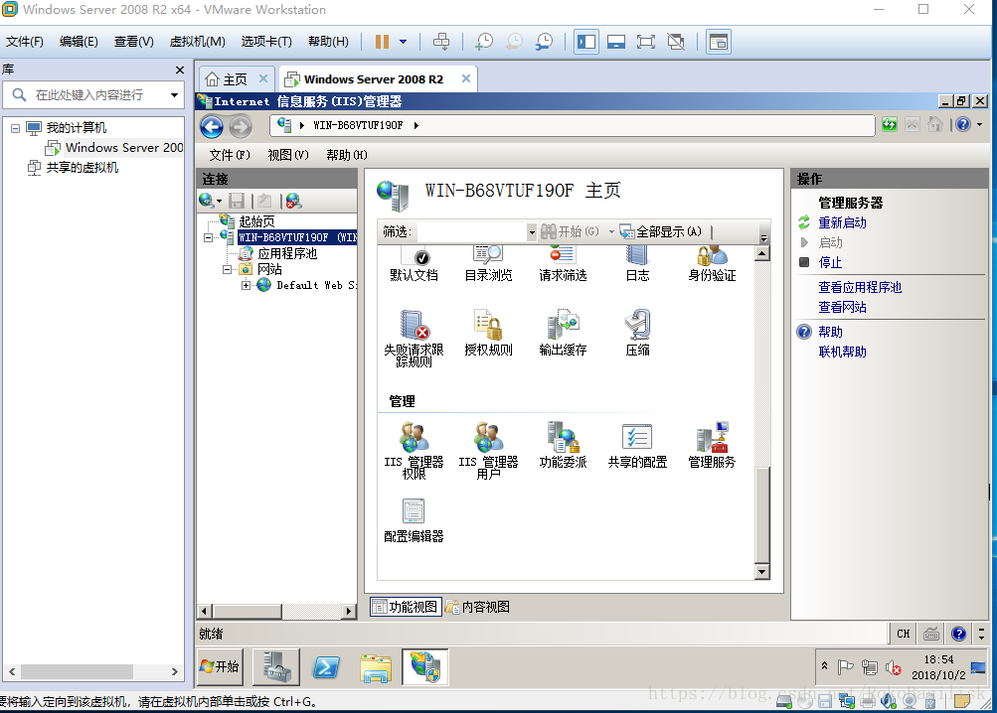Open VMware library search dropdown arrow
The width and height of the screenshot is (997, 713).
[174, 95]
